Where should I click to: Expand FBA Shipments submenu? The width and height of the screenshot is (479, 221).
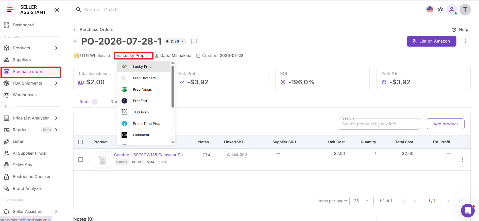point(56,83)
